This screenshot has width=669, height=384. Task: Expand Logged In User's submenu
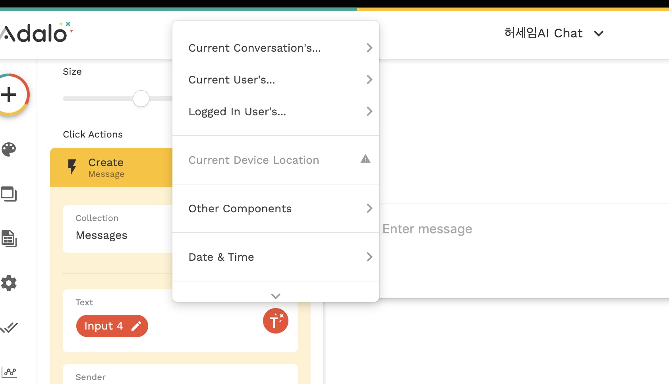click(x=276, y=112)
